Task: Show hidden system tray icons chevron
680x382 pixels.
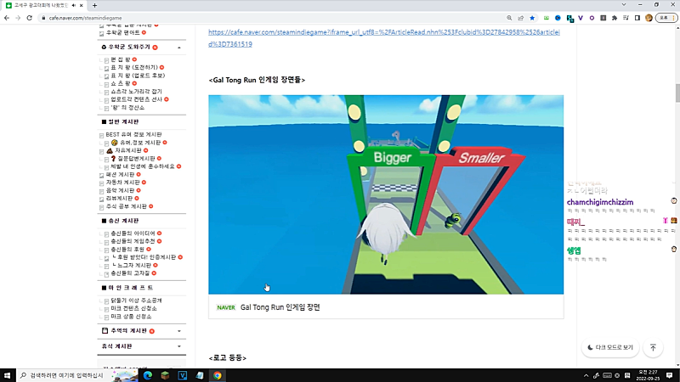Action: [x=586, y=375]
